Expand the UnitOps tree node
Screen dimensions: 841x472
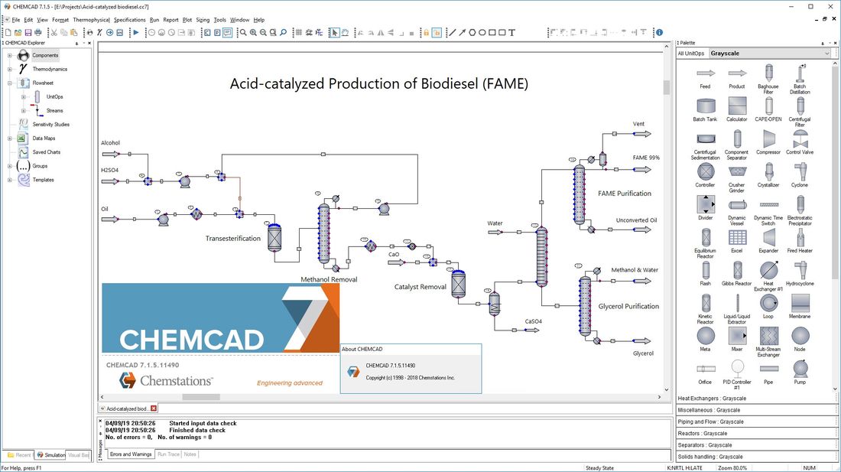[23, 97]
